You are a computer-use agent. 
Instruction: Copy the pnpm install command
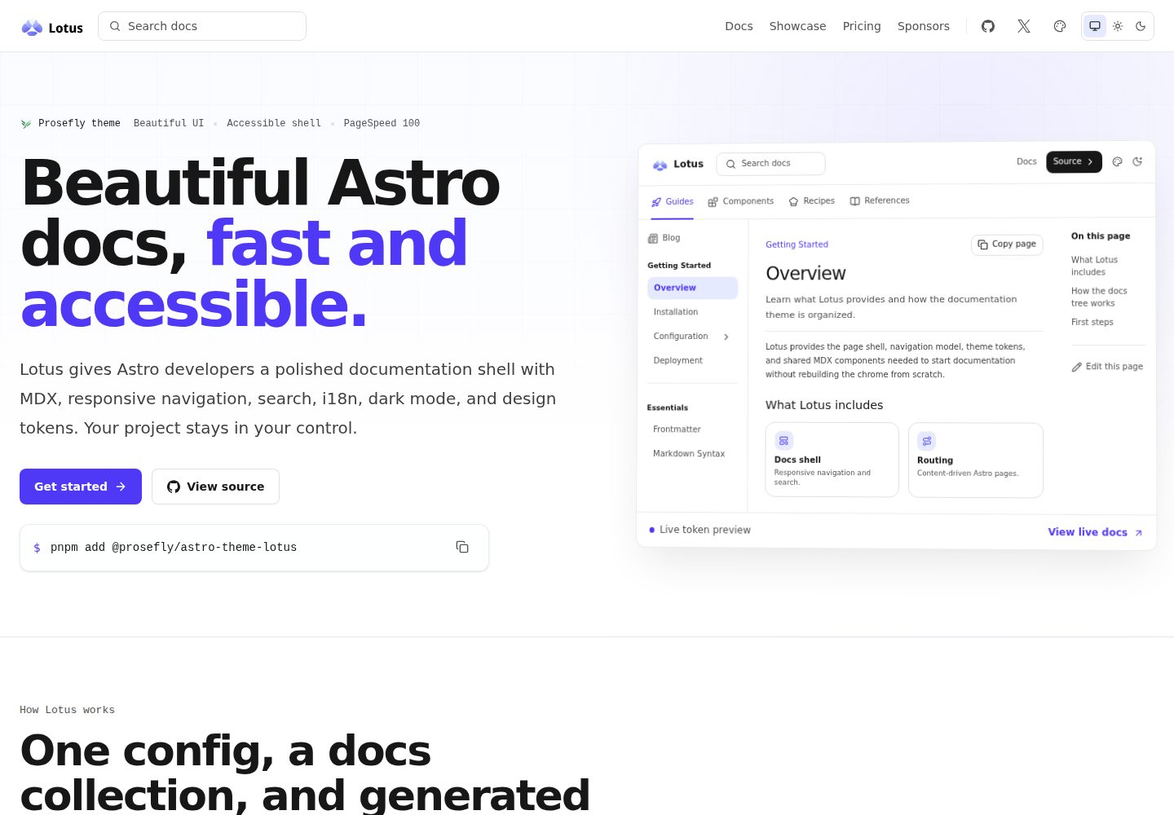click(462, 547)
